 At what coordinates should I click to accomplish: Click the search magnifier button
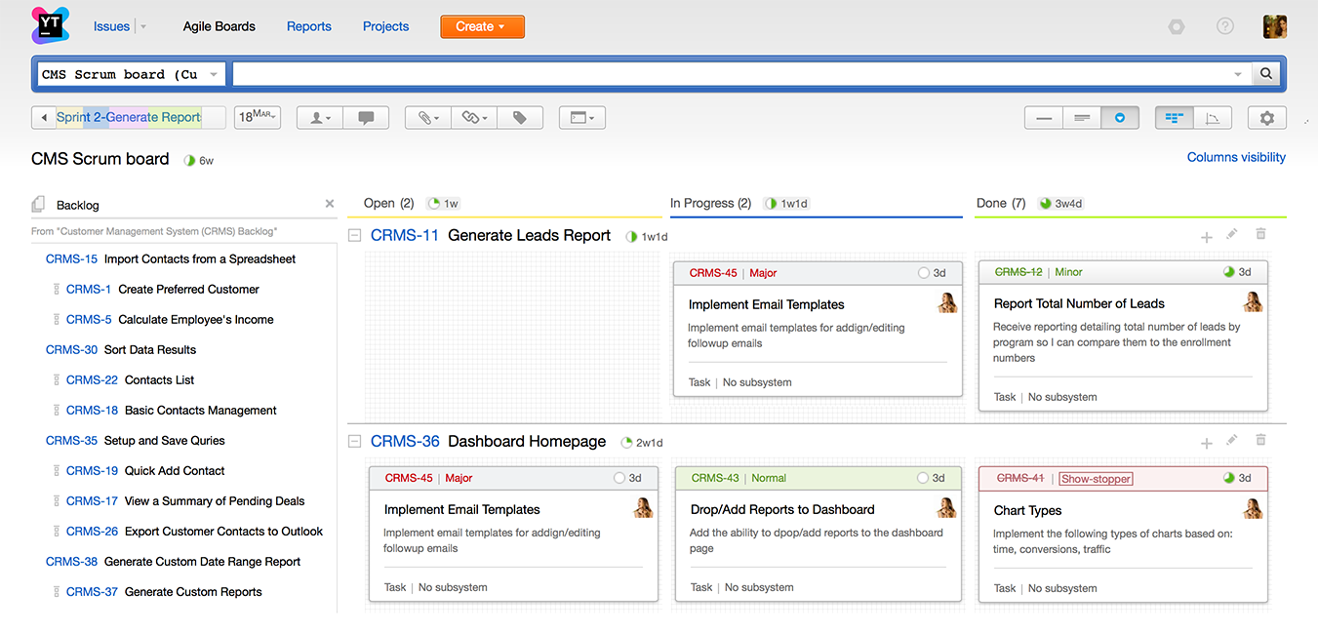point(1266,74)
